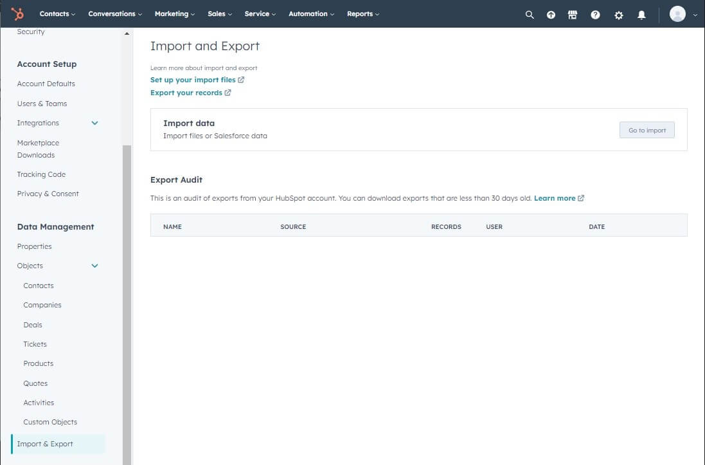705x465 pixels.
Task: Follow the 'Learn more' link in Export Audit
Action: [x=555, y=198]
